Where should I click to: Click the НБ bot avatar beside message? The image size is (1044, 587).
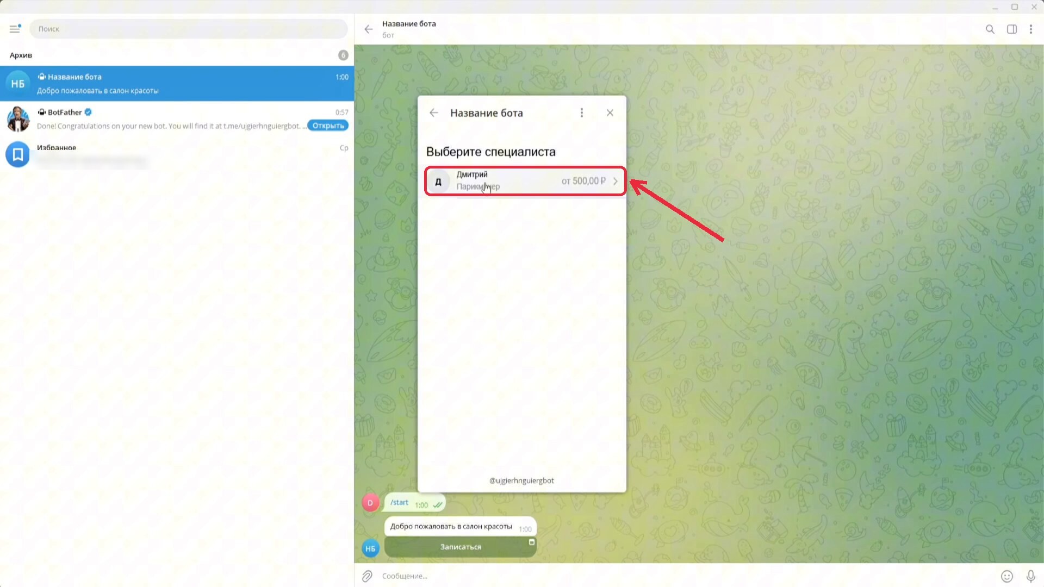point(370,548)
